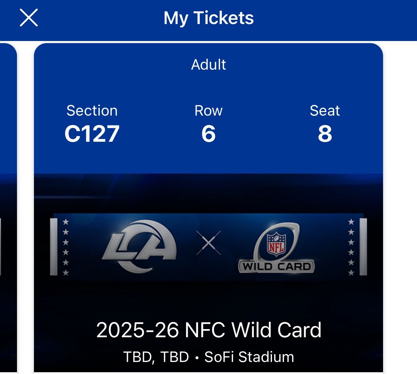Tap the NFL shield emblem
Viewport: 417px width, 374px height.
pos(276,243)
